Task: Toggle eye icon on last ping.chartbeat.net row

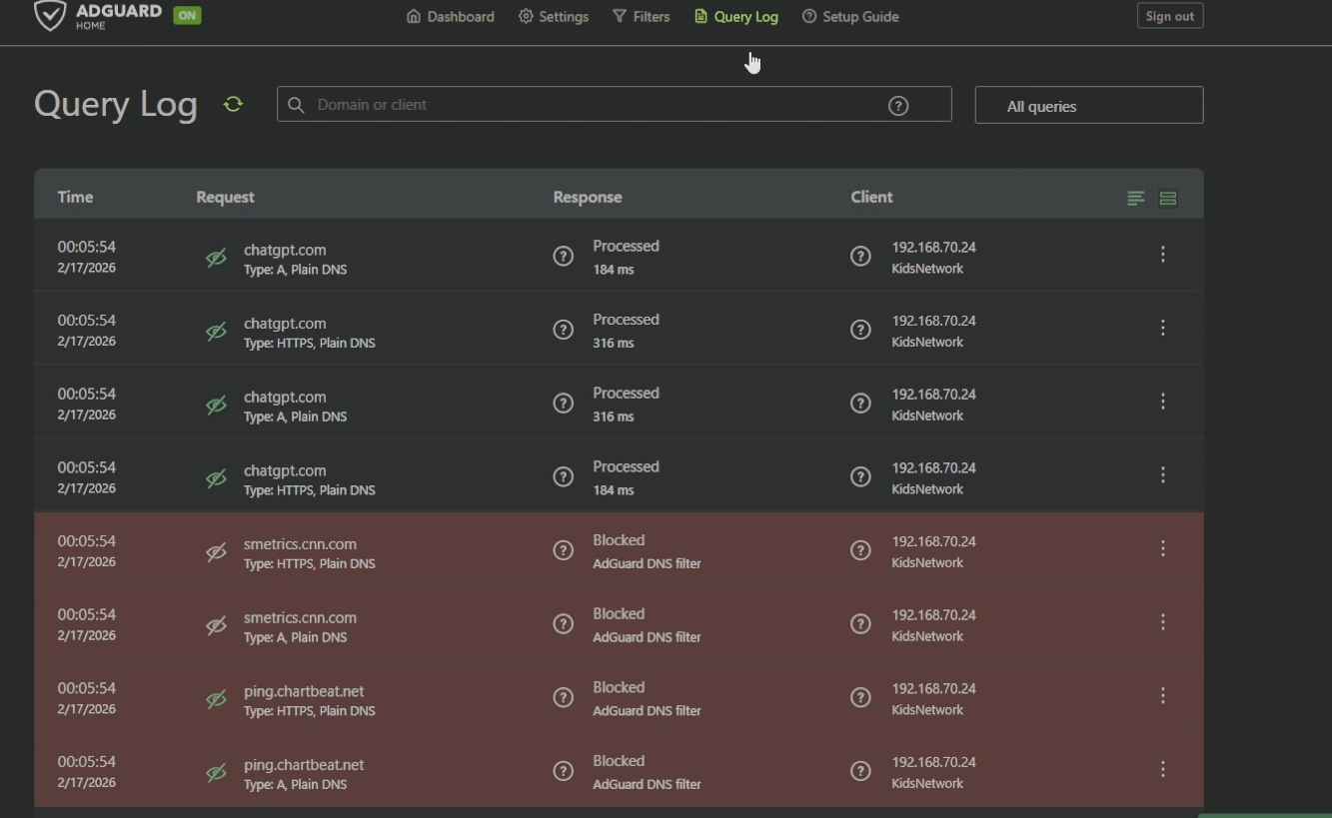Action: 216,773
